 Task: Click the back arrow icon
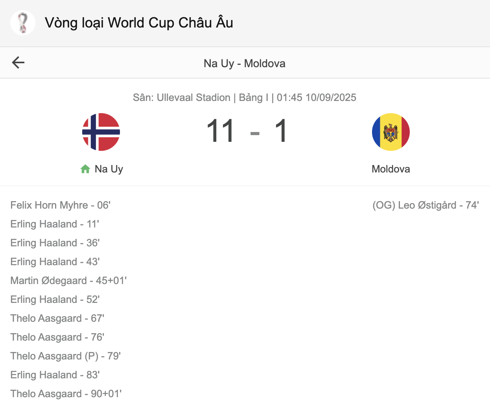[18, 62]
